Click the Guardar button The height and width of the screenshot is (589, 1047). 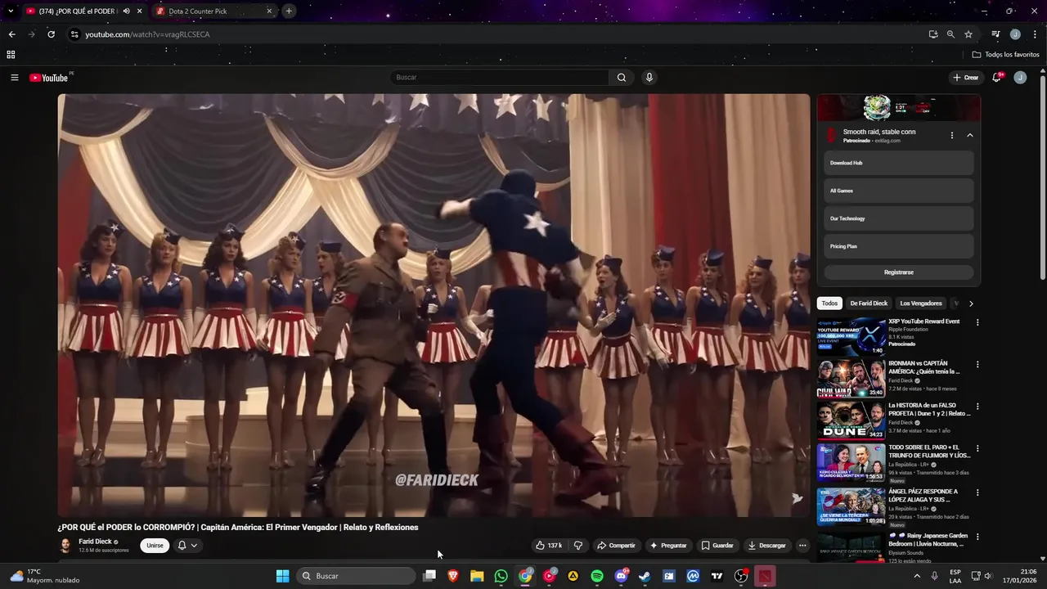click(717, 546)
